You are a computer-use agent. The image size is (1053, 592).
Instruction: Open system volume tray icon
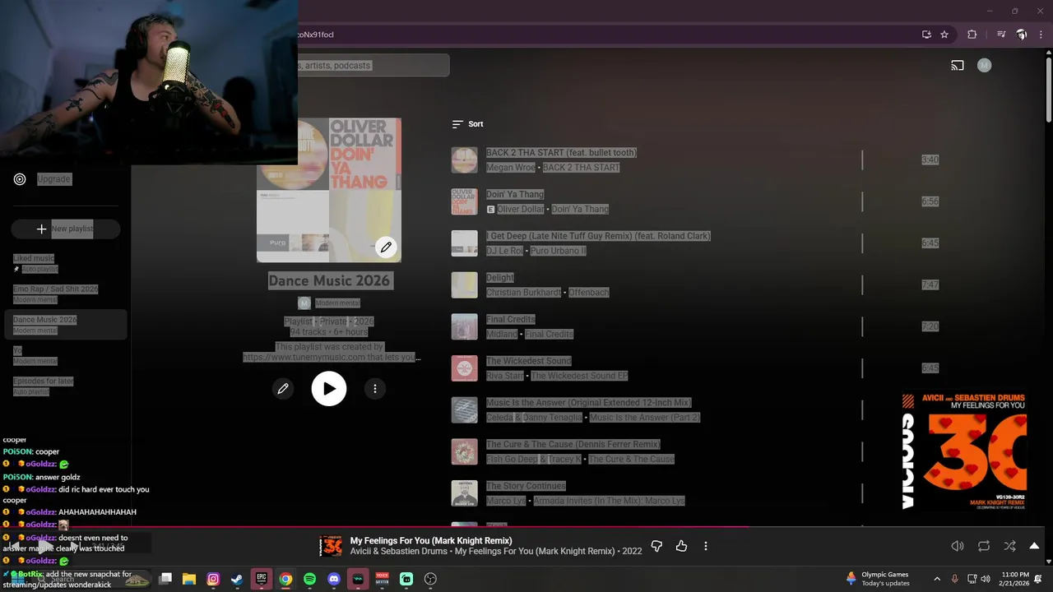click(x=985, y=579)
